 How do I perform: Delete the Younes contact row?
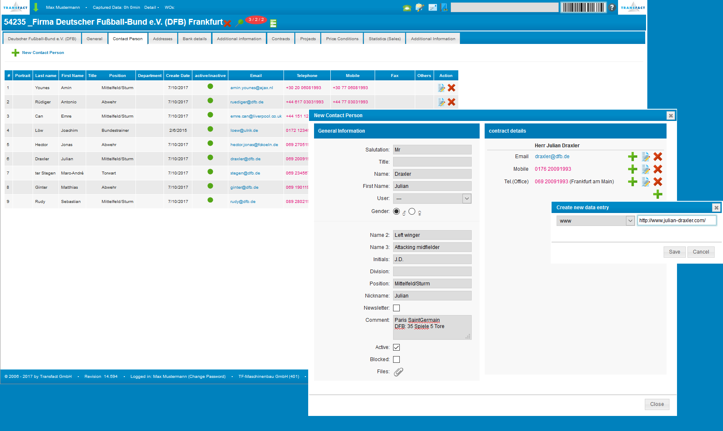(x=452, y=88)
